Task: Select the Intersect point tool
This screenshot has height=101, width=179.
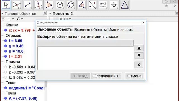Action: coord(17,5)
